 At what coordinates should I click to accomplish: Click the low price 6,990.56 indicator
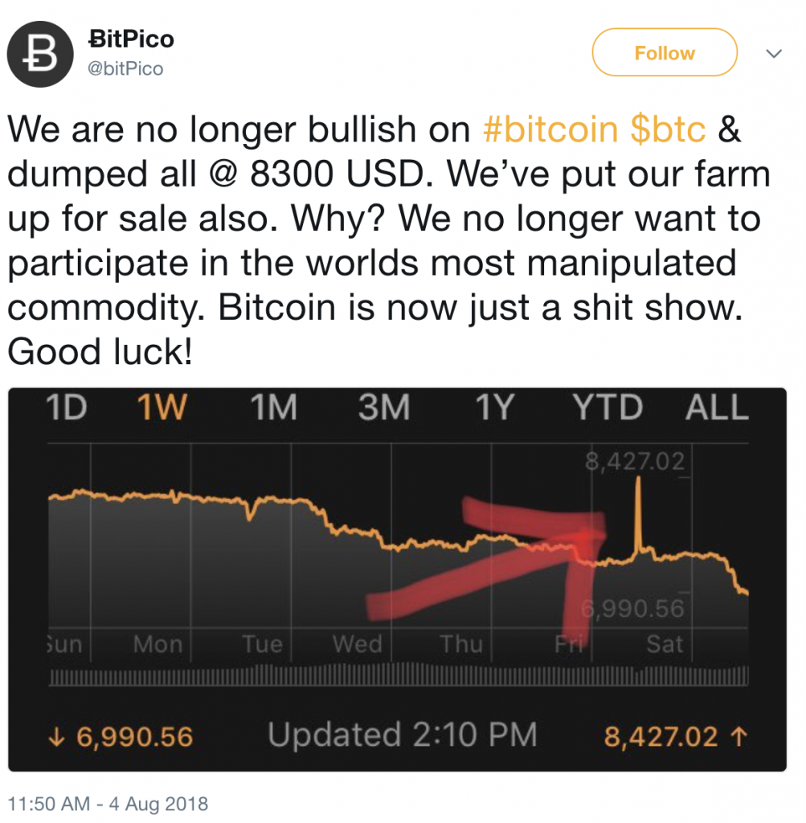(x=122, y=736)
